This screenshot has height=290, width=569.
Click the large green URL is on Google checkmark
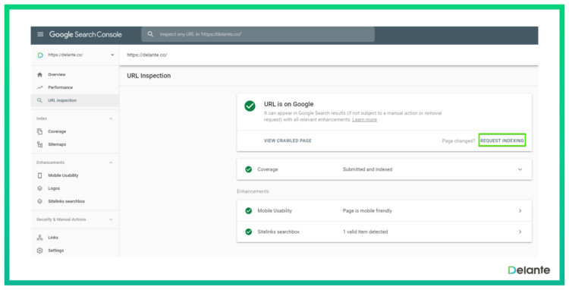(250, 106)
